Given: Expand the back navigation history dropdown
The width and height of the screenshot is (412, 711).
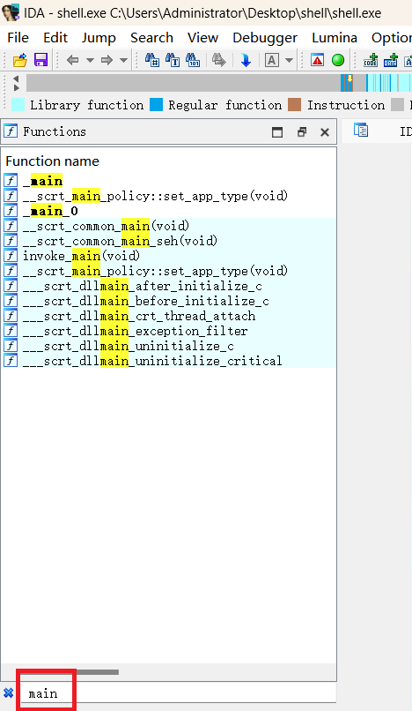Looking at the screenshot, I should 90,60.
